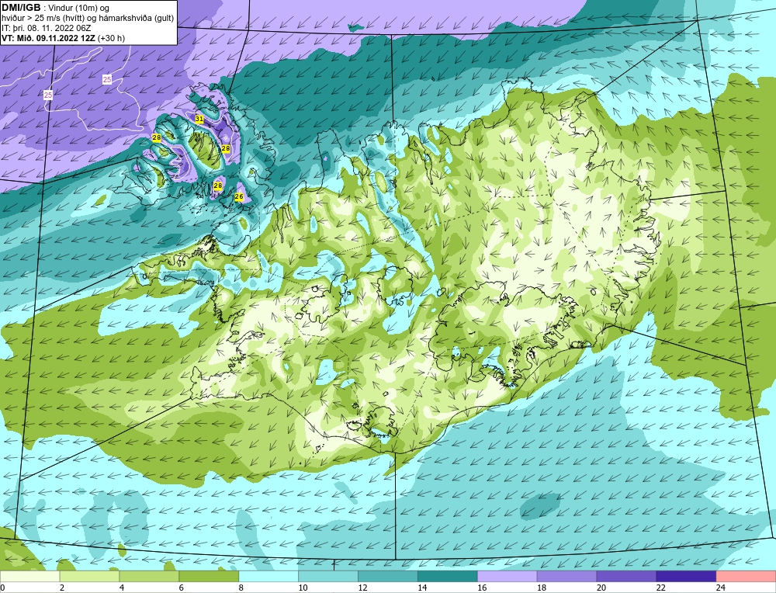Select the 4–6 m/s green legend swatch
Viewport: 776px width, 593px height.
(x=149, y=577)
